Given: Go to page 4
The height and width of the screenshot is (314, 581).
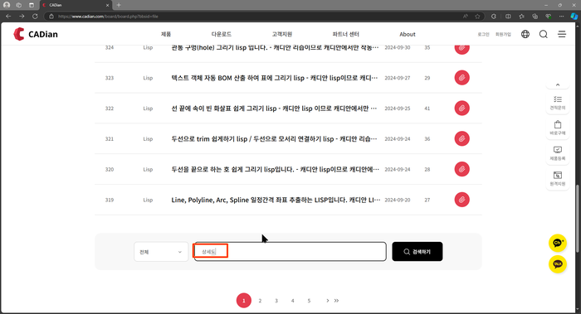Looking at the screenshot, I should [292, 301].
